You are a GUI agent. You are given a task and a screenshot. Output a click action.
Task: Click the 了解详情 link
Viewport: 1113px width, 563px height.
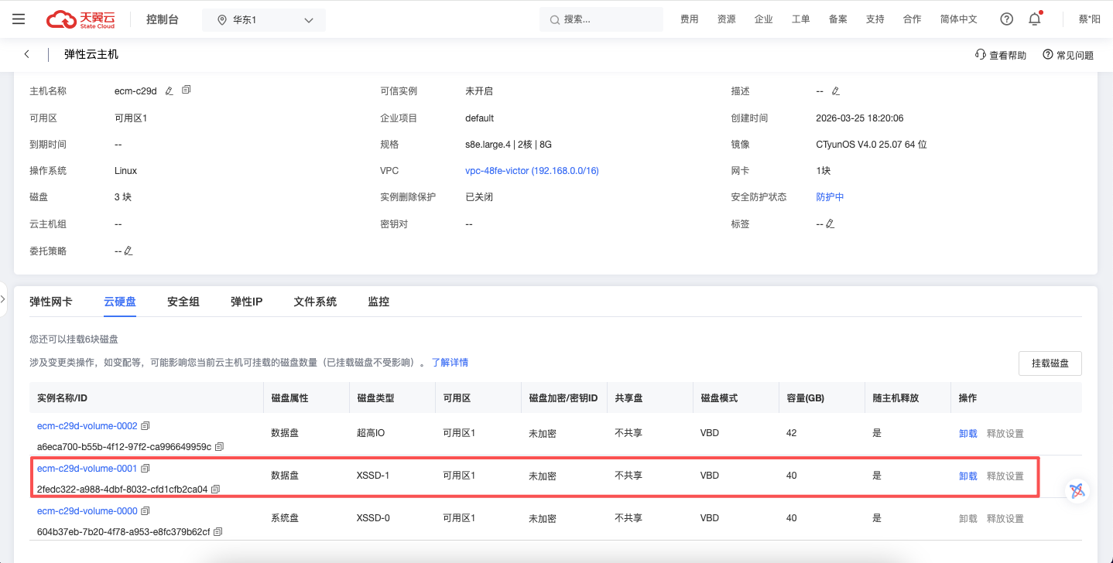450,363
